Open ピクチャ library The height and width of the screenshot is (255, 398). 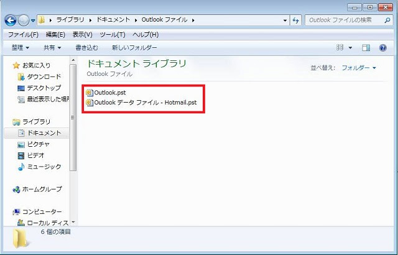39,144
